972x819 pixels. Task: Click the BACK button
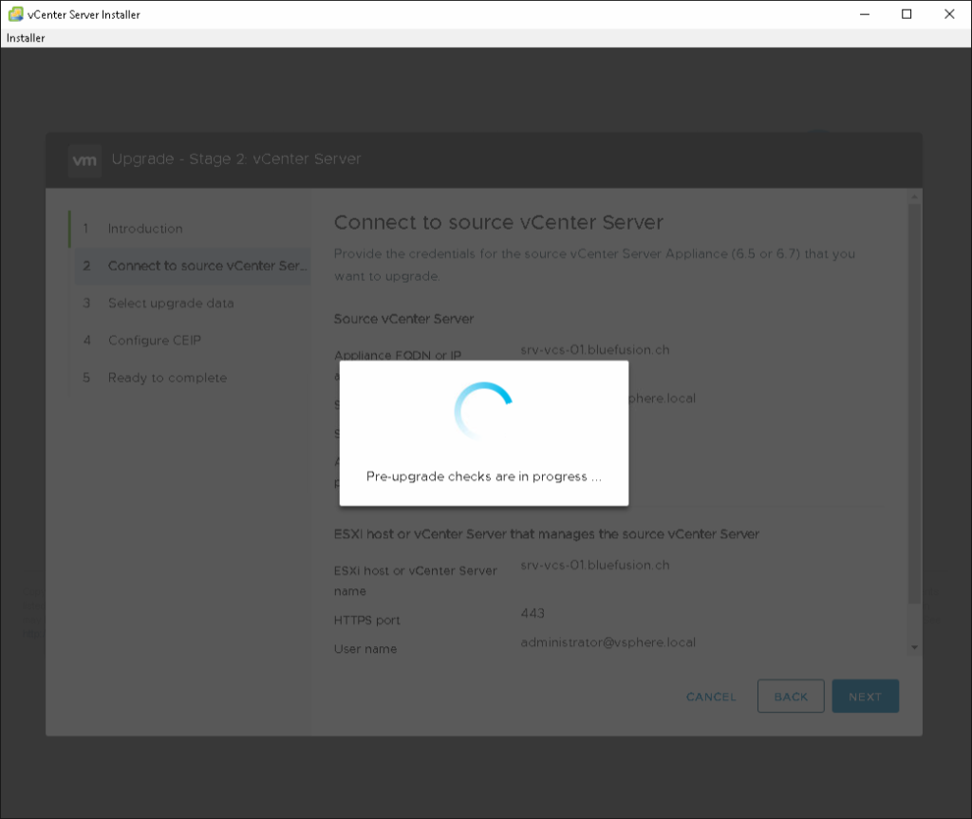790,697
